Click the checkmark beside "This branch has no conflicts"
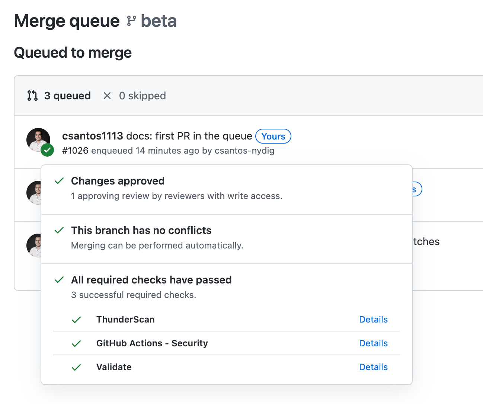The image size is (483, 404). click(59, 230)
